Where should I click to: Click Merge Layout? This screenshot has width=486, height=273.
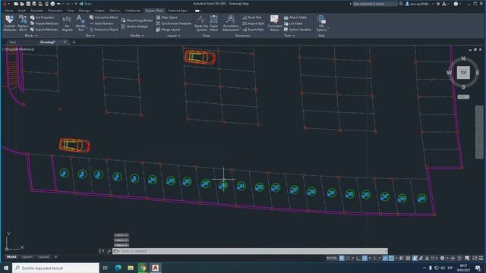point(168,30)
